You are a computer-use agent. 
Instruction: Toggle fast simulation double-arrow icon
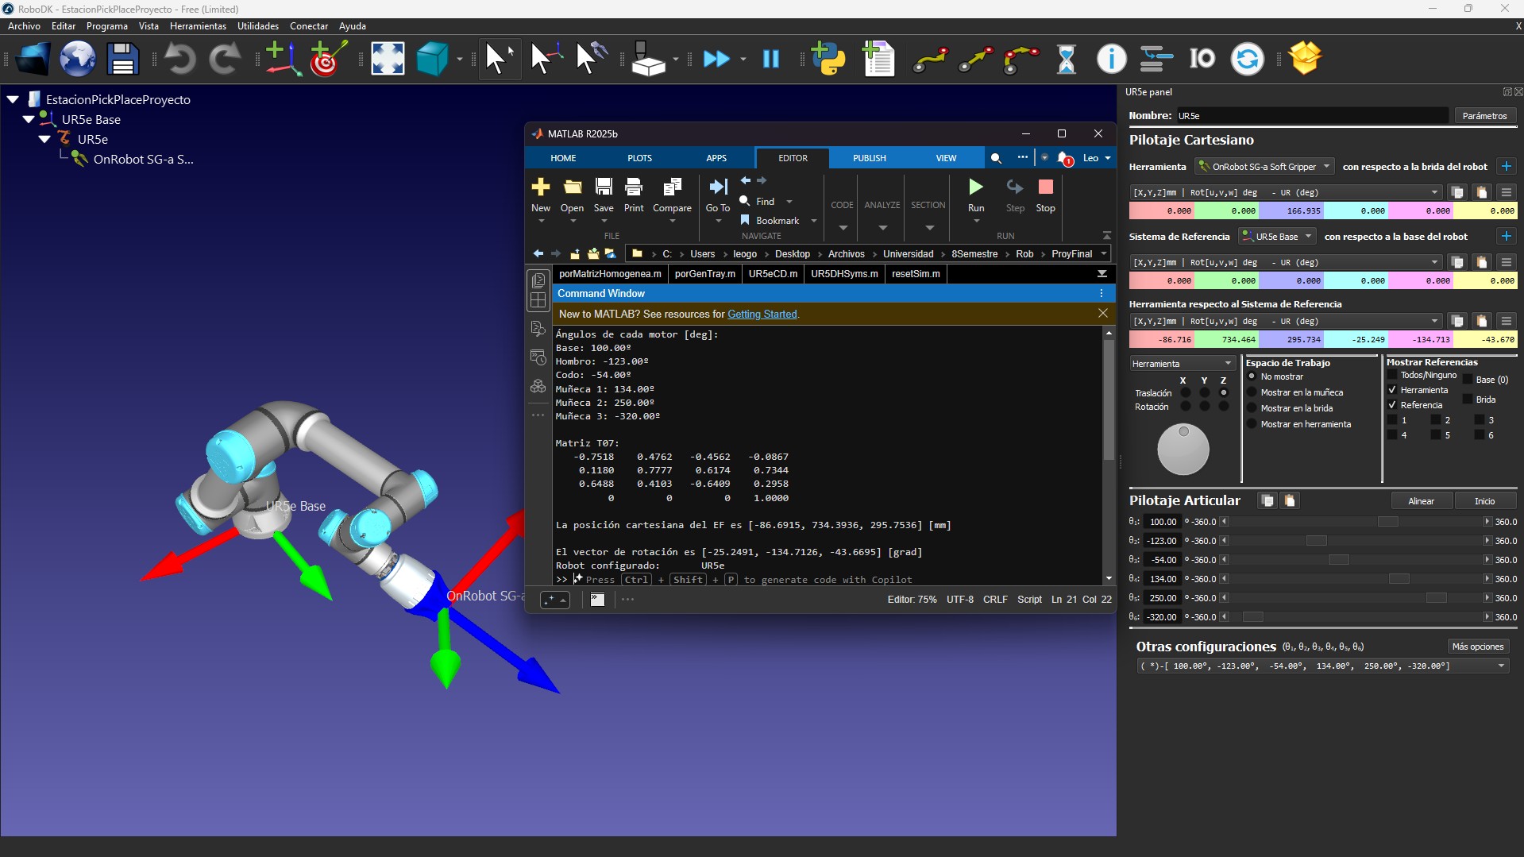[x=716, y=59]
